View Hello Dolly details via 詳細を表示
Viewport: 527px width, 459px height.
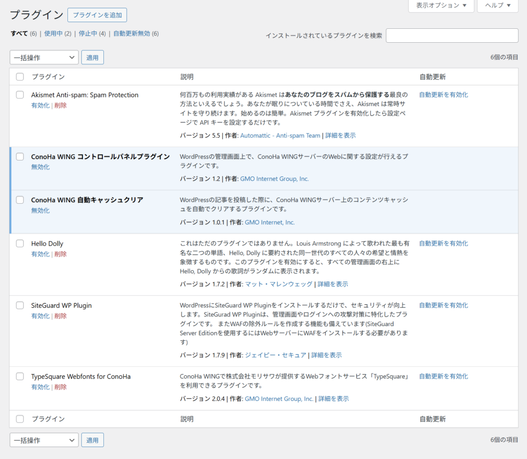point(333,284)
